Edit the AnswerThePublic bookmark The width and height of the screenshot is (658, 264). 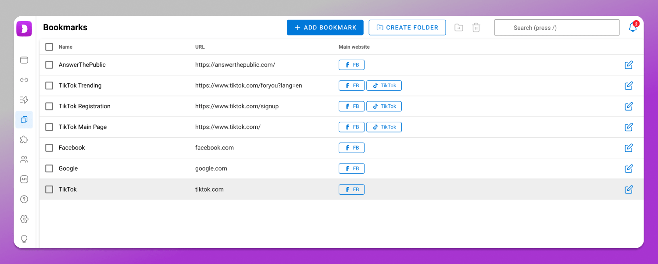(629, 65)
